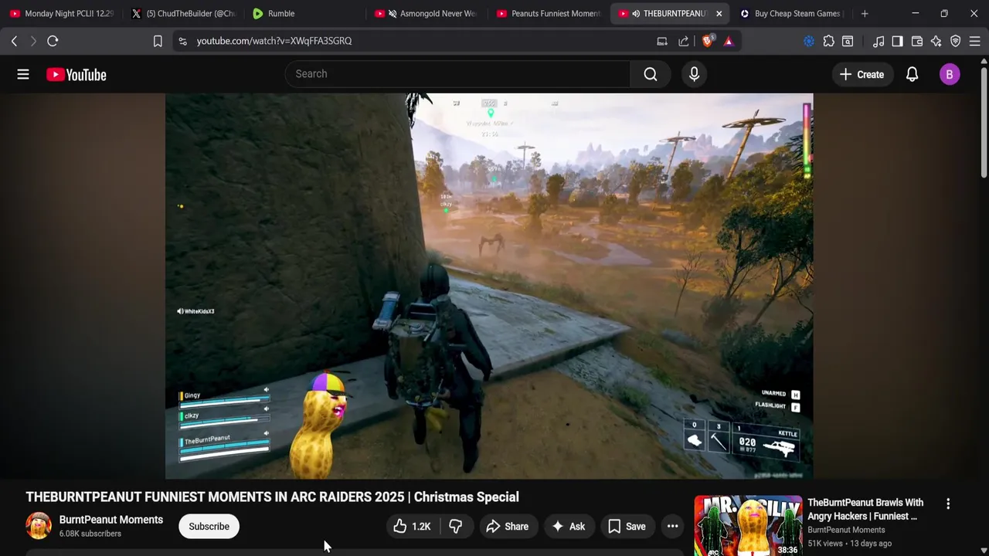Screen dimensions: 989x556
Task: Open YouTube notifications bell
Action: point(912,74)
